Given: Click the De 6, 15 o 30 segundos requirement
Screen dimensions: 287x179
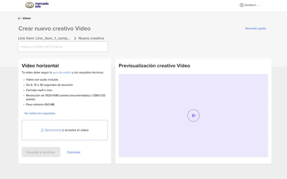Looking at the screenshot, I should [x=49, y=85].
